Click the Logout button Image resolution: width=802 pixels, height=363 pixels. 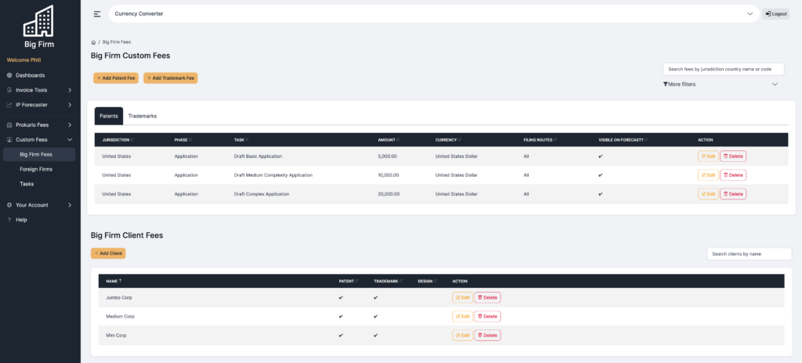[776, 14]
